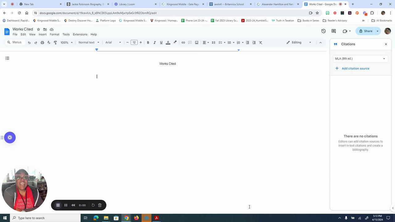Open the Normal text style dropdown
395x222 pixels.
pos(89,43)
